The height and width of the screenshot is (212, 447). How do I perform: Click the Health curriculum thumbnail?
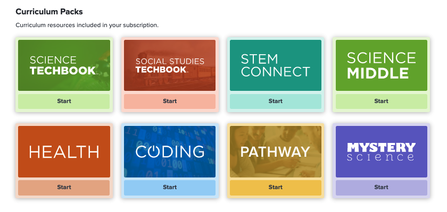click(64, 151)
